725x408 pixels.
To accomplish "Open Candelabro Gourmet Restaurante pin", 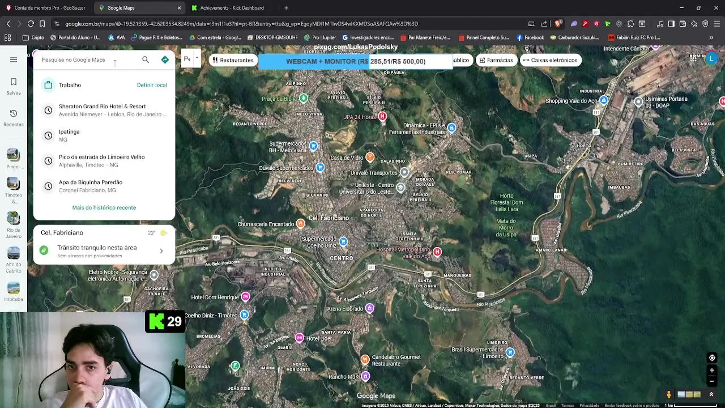I will pos(365,359).
